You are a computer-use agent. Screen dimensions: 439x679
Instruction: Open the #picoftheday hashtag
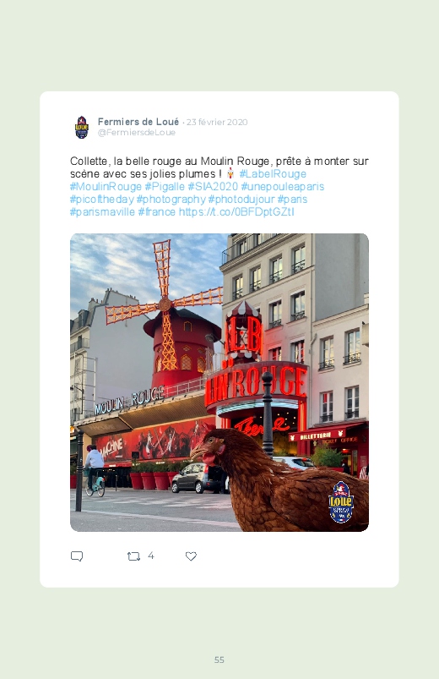(101, 200)
